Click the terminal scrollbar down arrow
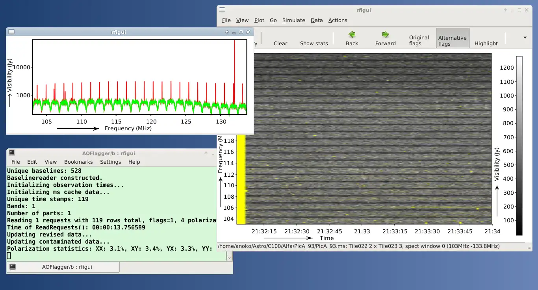 [x=229, y=258]
